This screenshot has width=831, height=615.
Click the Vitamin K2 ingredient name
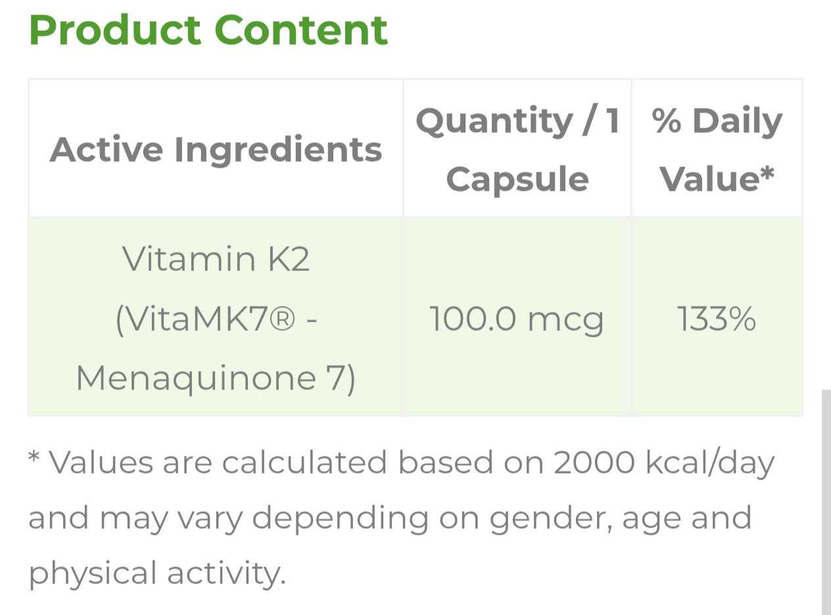coord(216,259)
